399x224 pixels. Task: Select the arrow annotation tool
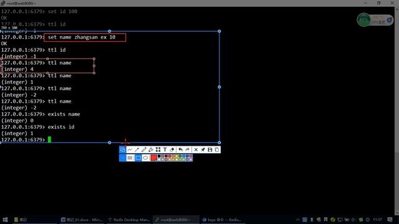(137, 150)
